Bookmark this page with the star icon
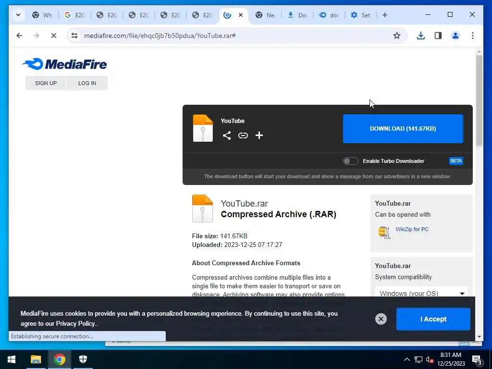The width and height of the screenshot is (492, 369). tap(396, 36)
